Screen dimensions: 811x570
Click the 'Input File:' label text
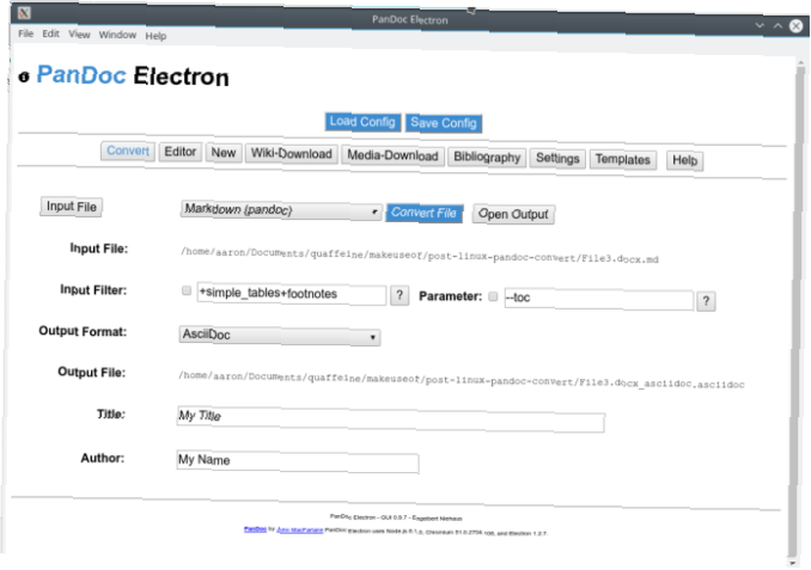(x=99, y=248)
